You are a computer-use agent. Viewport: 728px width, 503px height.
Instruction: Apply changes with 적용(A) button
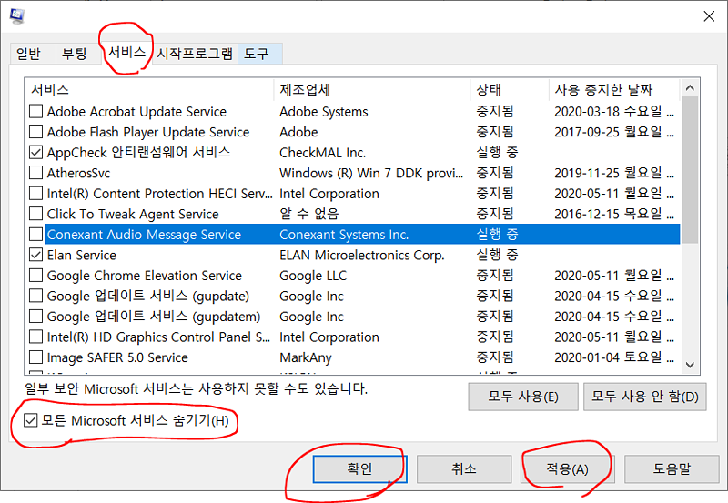click(567, 468)
